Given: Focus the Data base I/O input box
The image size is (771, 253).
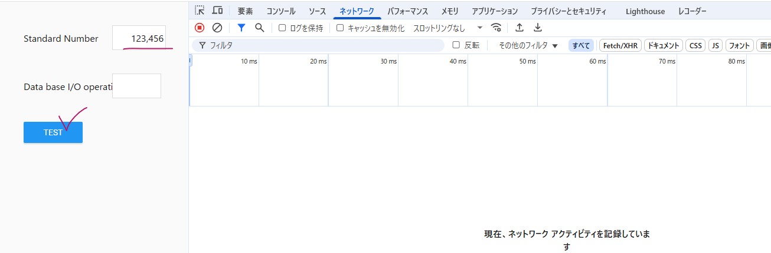Looking at the screenshot, I should click(136, 86).
